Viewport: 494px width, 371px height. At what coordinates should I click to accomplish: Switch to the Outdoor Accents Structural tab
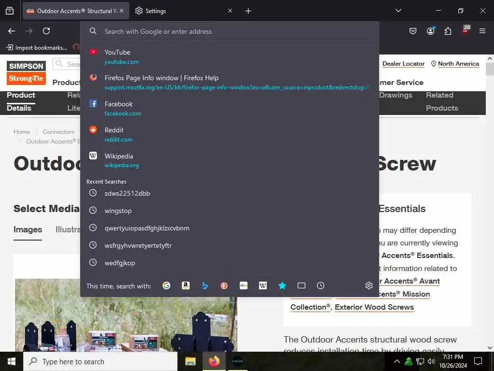(x=76, y=11)
